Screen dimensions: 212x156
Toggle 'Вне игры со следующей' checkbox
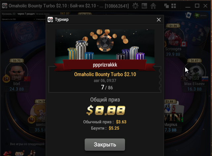6,144
